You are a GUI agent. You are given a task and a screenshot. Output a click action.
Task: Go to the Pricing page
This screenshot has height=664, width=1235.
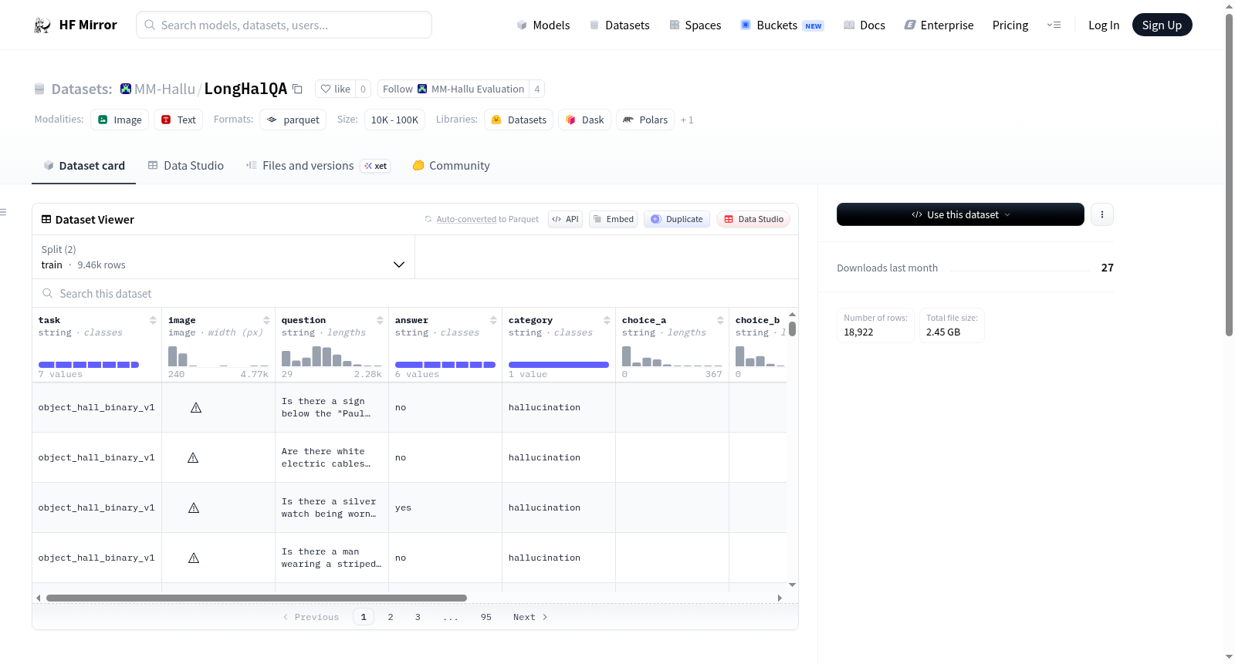(x=1010, y=25)
